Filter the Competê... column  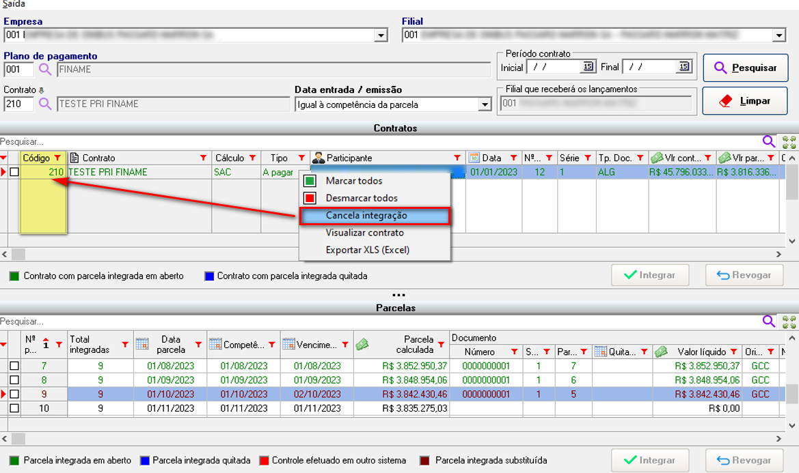(x=271, y=344)
